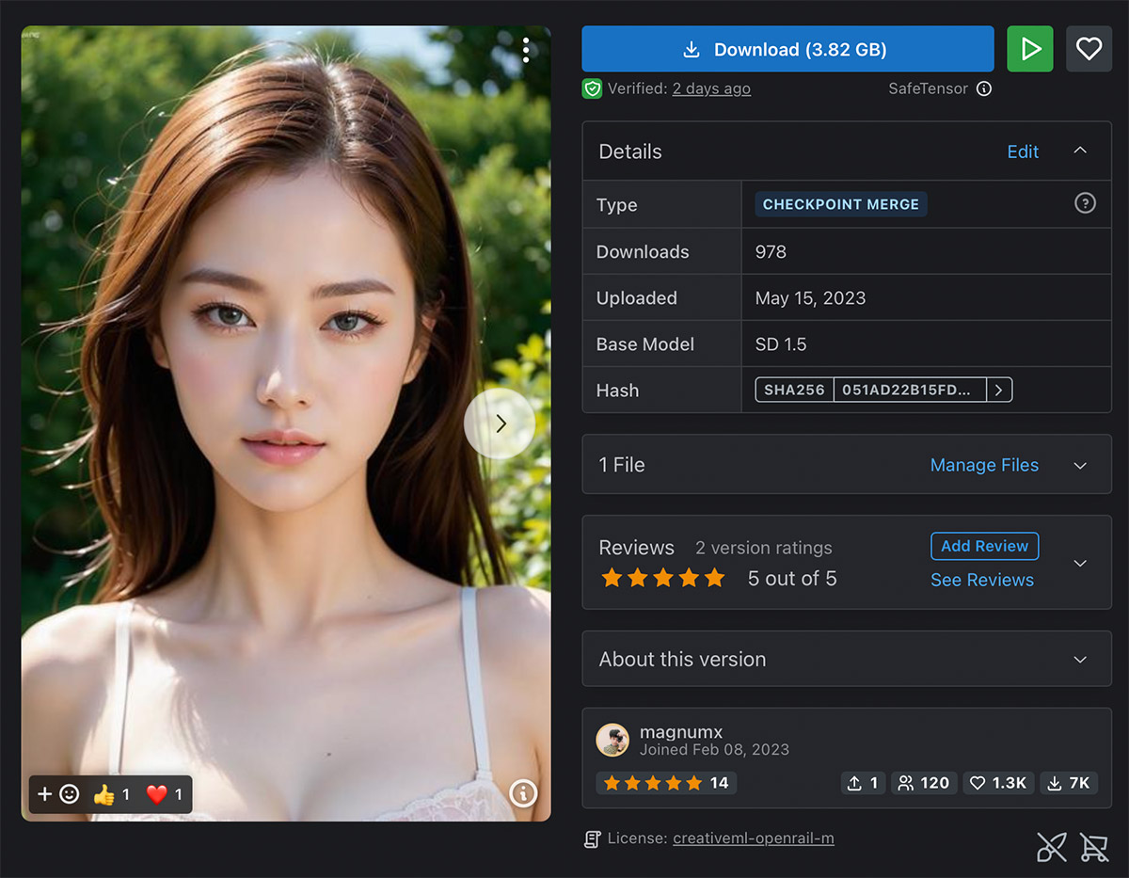Click the Add Review button
The width and height of the screenshot is (1129, 878).
coord(984,546)
